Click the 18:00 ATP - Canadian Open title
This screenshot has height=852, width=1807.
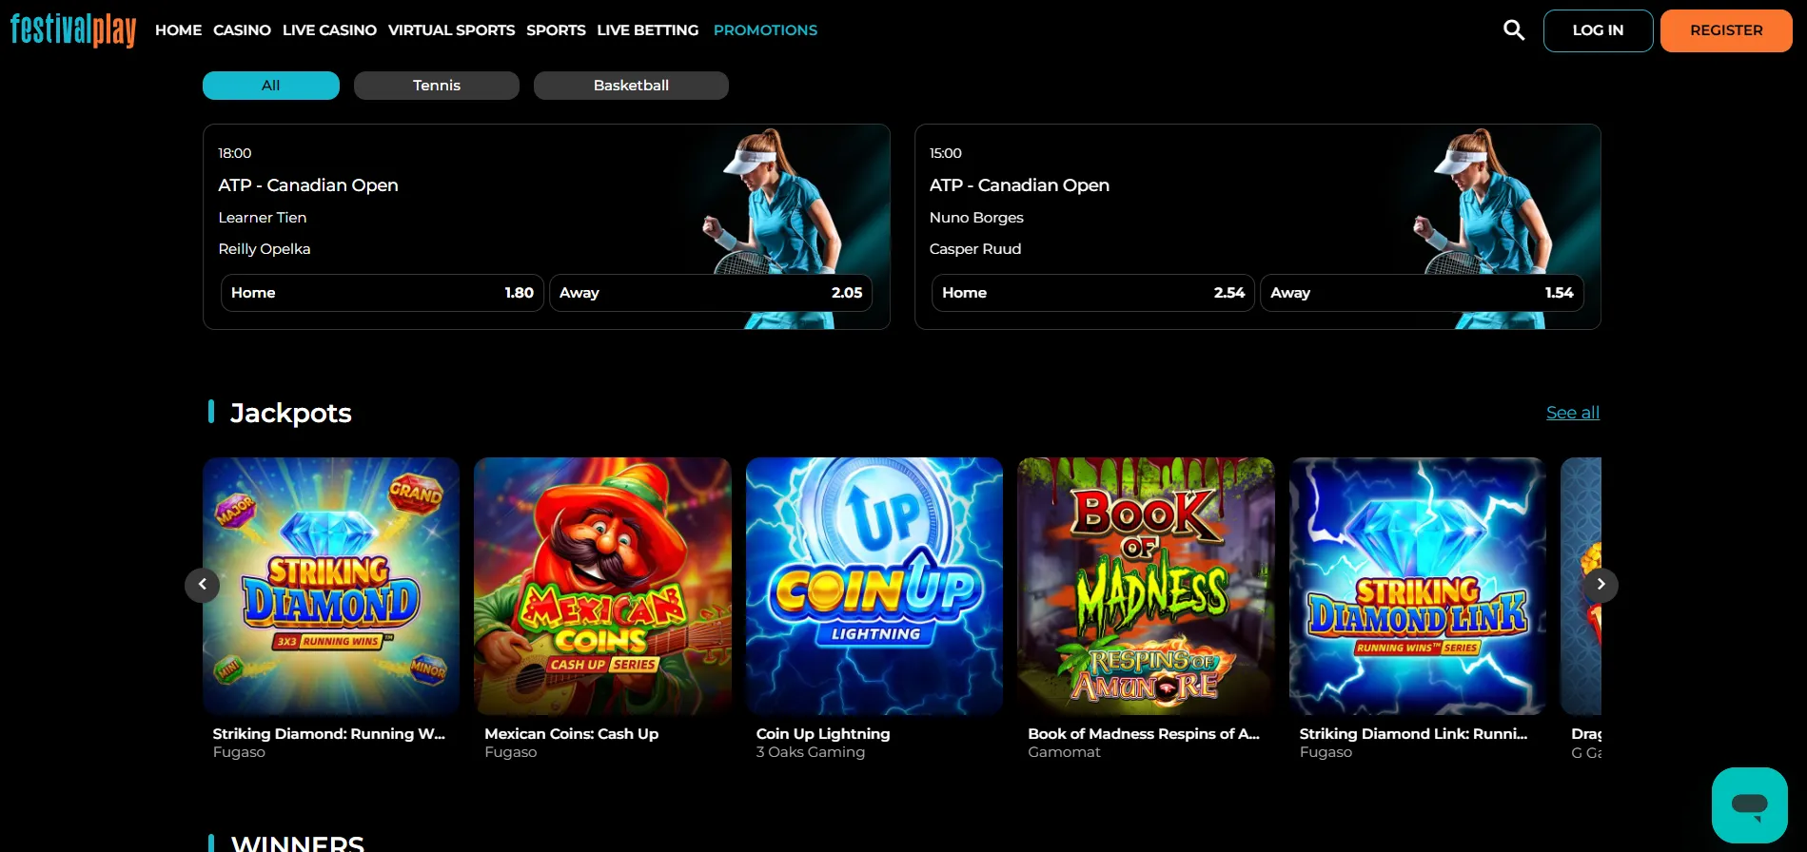coord(308,185)
